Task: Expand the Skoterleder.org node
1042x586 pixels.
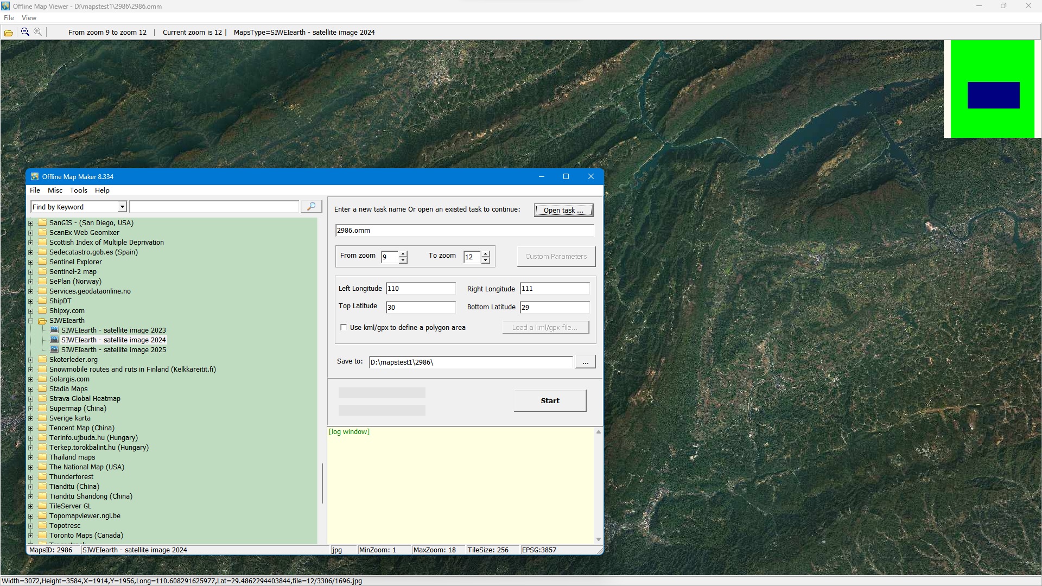Action: pos(31,360)
